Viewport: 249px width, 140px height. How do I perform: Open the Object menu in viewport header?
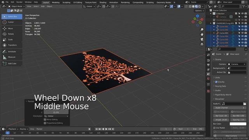click(x=49, y=7)
